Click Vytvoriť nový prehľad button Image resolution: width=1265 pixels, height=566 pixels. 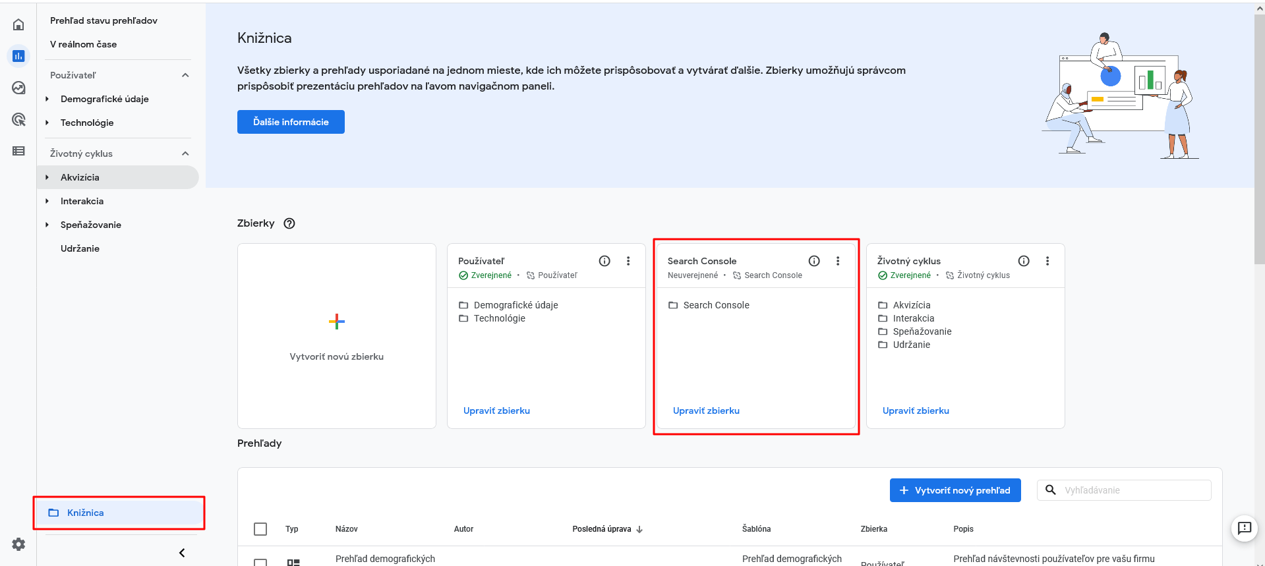point(955,490)
